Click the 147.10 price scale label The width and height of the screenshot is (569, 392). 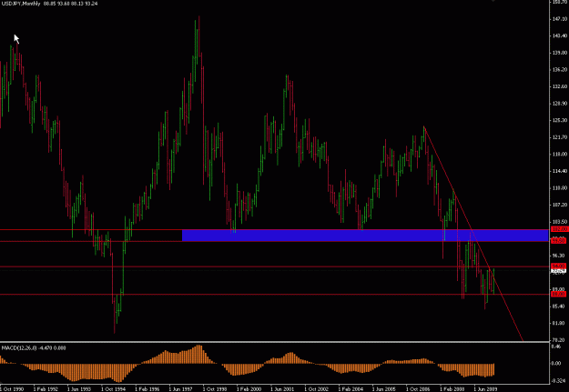pyautogui.click(x=559, y=19)
